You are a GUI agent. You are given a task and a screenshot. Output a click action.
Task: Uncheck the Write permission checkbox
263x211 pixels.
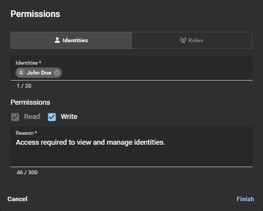[x=52, y=117]
